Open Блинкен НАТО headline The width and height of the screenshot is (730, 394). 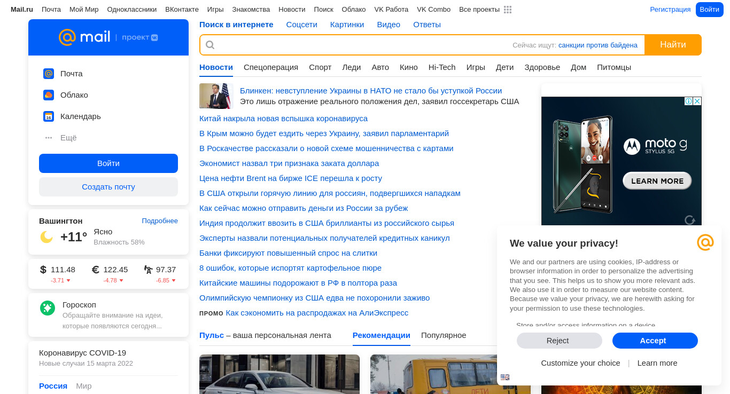coord(371,91)
